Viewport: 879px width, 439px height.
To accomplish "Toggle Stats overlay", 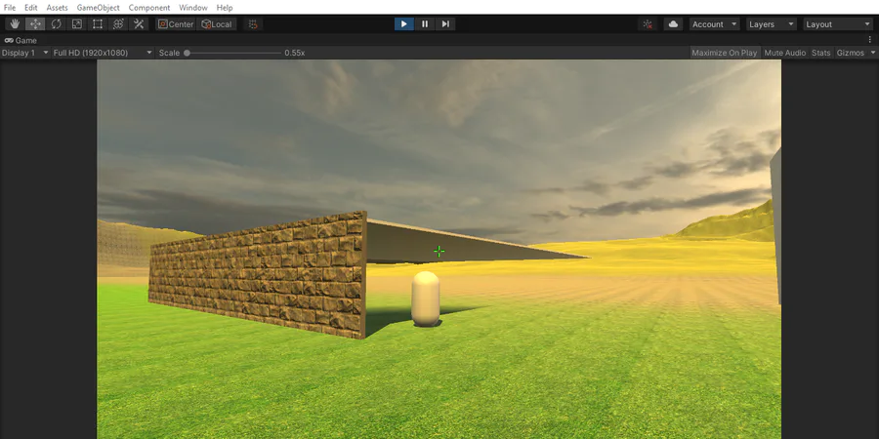I will click(x=820, y=53).
